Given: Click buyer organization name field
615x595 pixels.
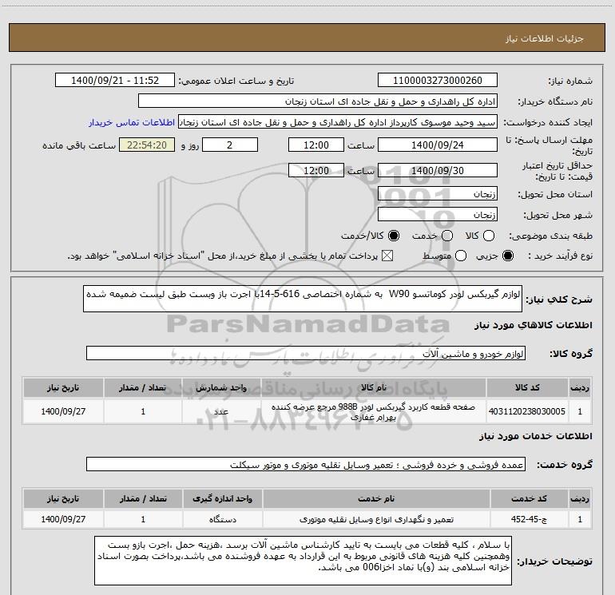Looking at the screenshot, I should point(318,101).
